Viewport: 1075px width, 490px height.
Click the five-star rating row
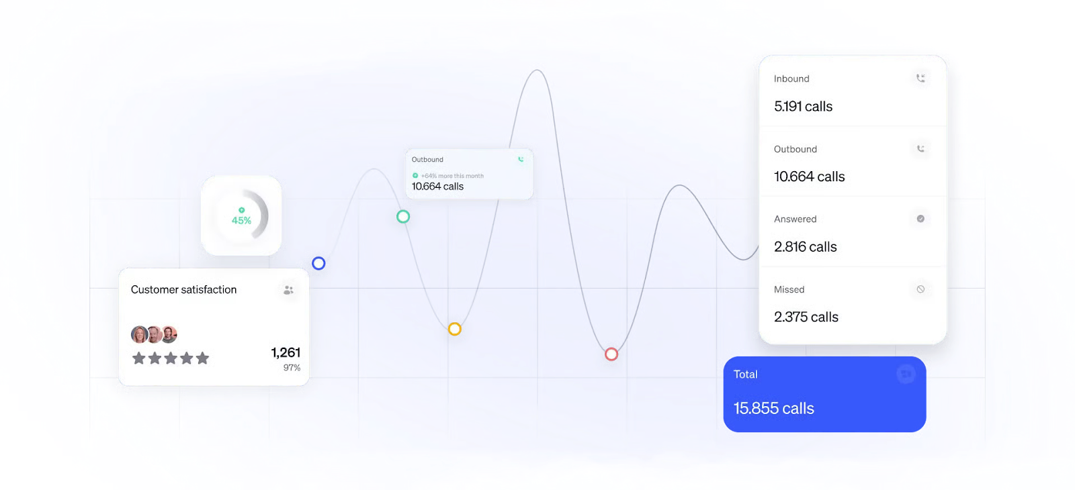click(x=171, y=358)
